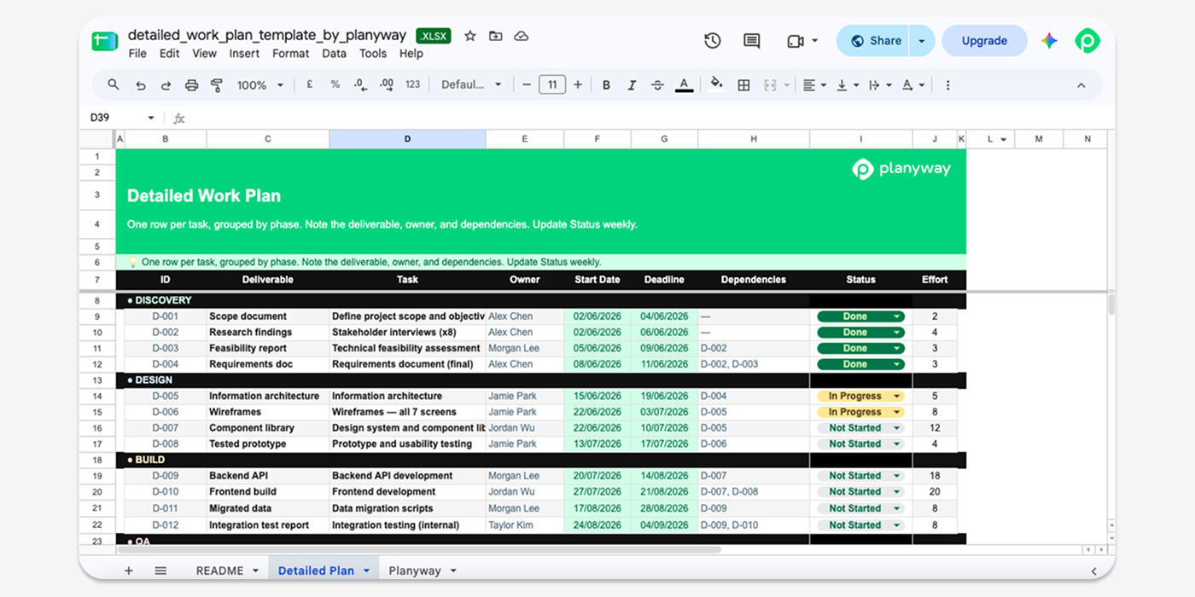
Task: Print the spreadsheet
Action: (191, 85)
